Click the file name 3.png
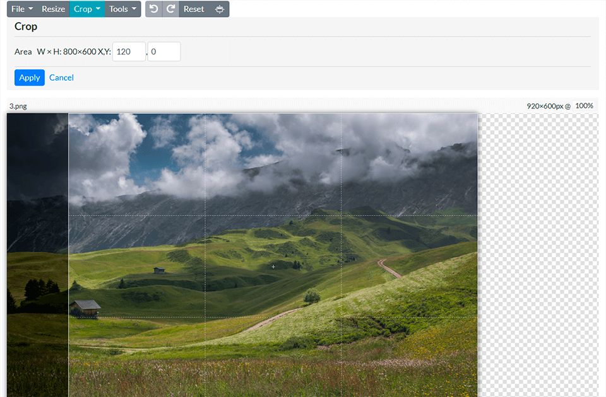606x397 pixels. click(18, 106)
